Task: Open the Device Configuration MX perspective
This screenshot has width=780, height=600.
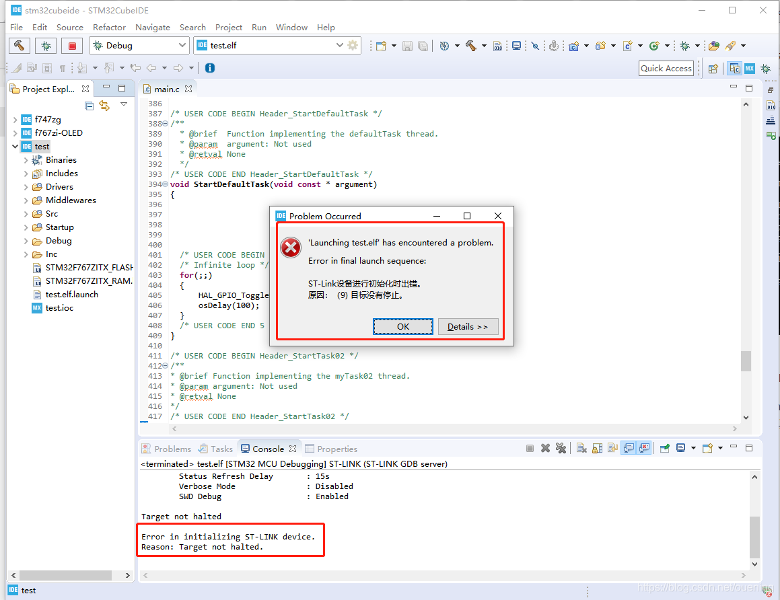Action: pos(750,69)
